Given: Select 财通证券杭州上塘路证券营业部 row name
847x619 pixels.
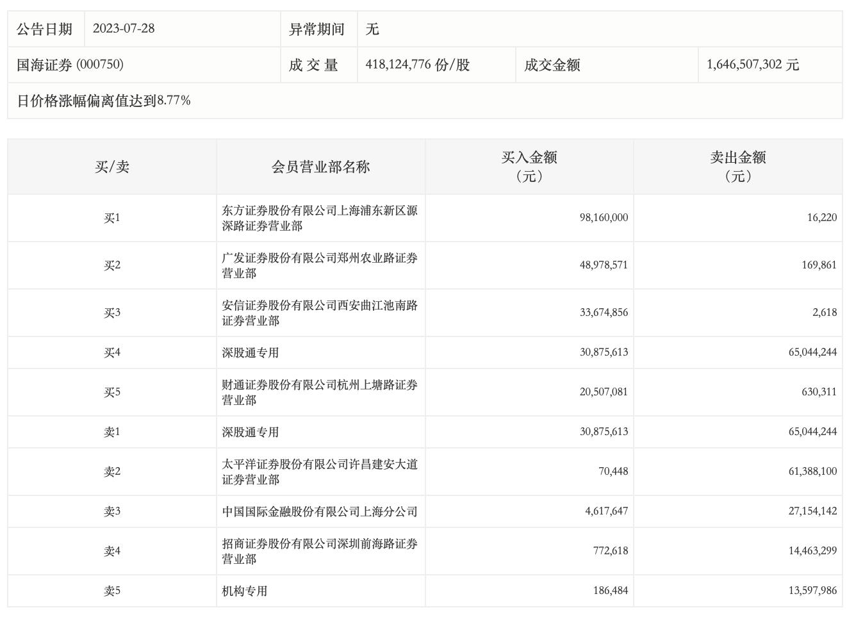Looking at the screenshot, I should pyautogui.click(x=320, y=392).
